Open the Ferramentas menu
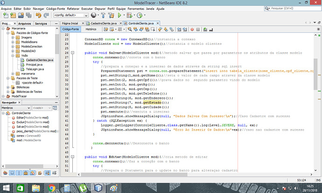 136,8
